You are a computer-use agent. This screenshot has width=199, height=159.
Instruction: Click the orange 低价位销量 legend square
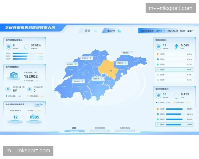tap(175, 102)
